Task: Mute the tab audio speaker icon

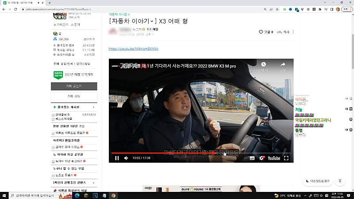Action: point(38,3)
